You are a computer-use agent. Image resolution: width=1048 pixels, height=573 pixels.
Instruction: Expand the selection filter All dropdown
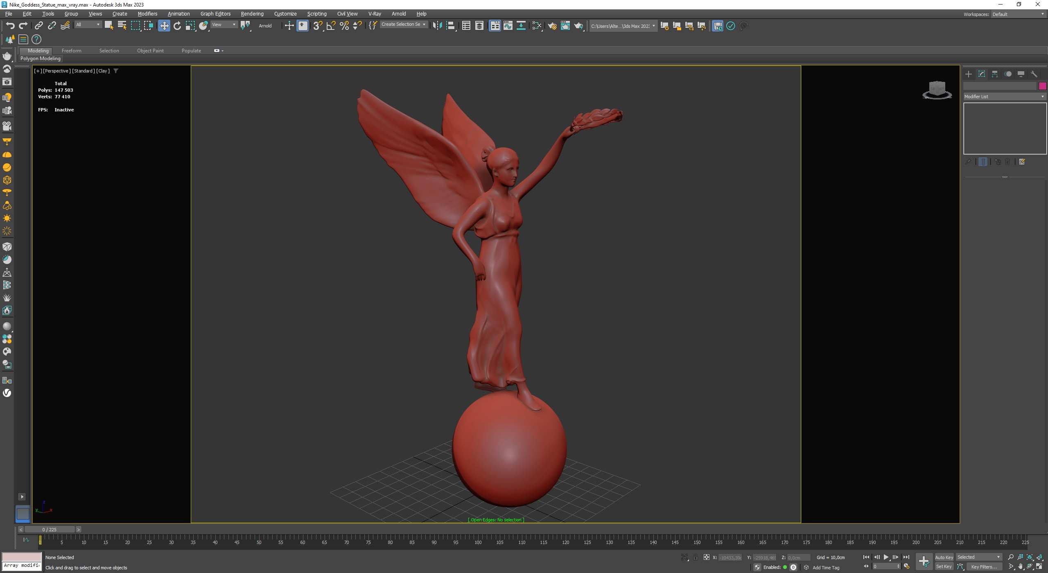[x=88, y=25]
